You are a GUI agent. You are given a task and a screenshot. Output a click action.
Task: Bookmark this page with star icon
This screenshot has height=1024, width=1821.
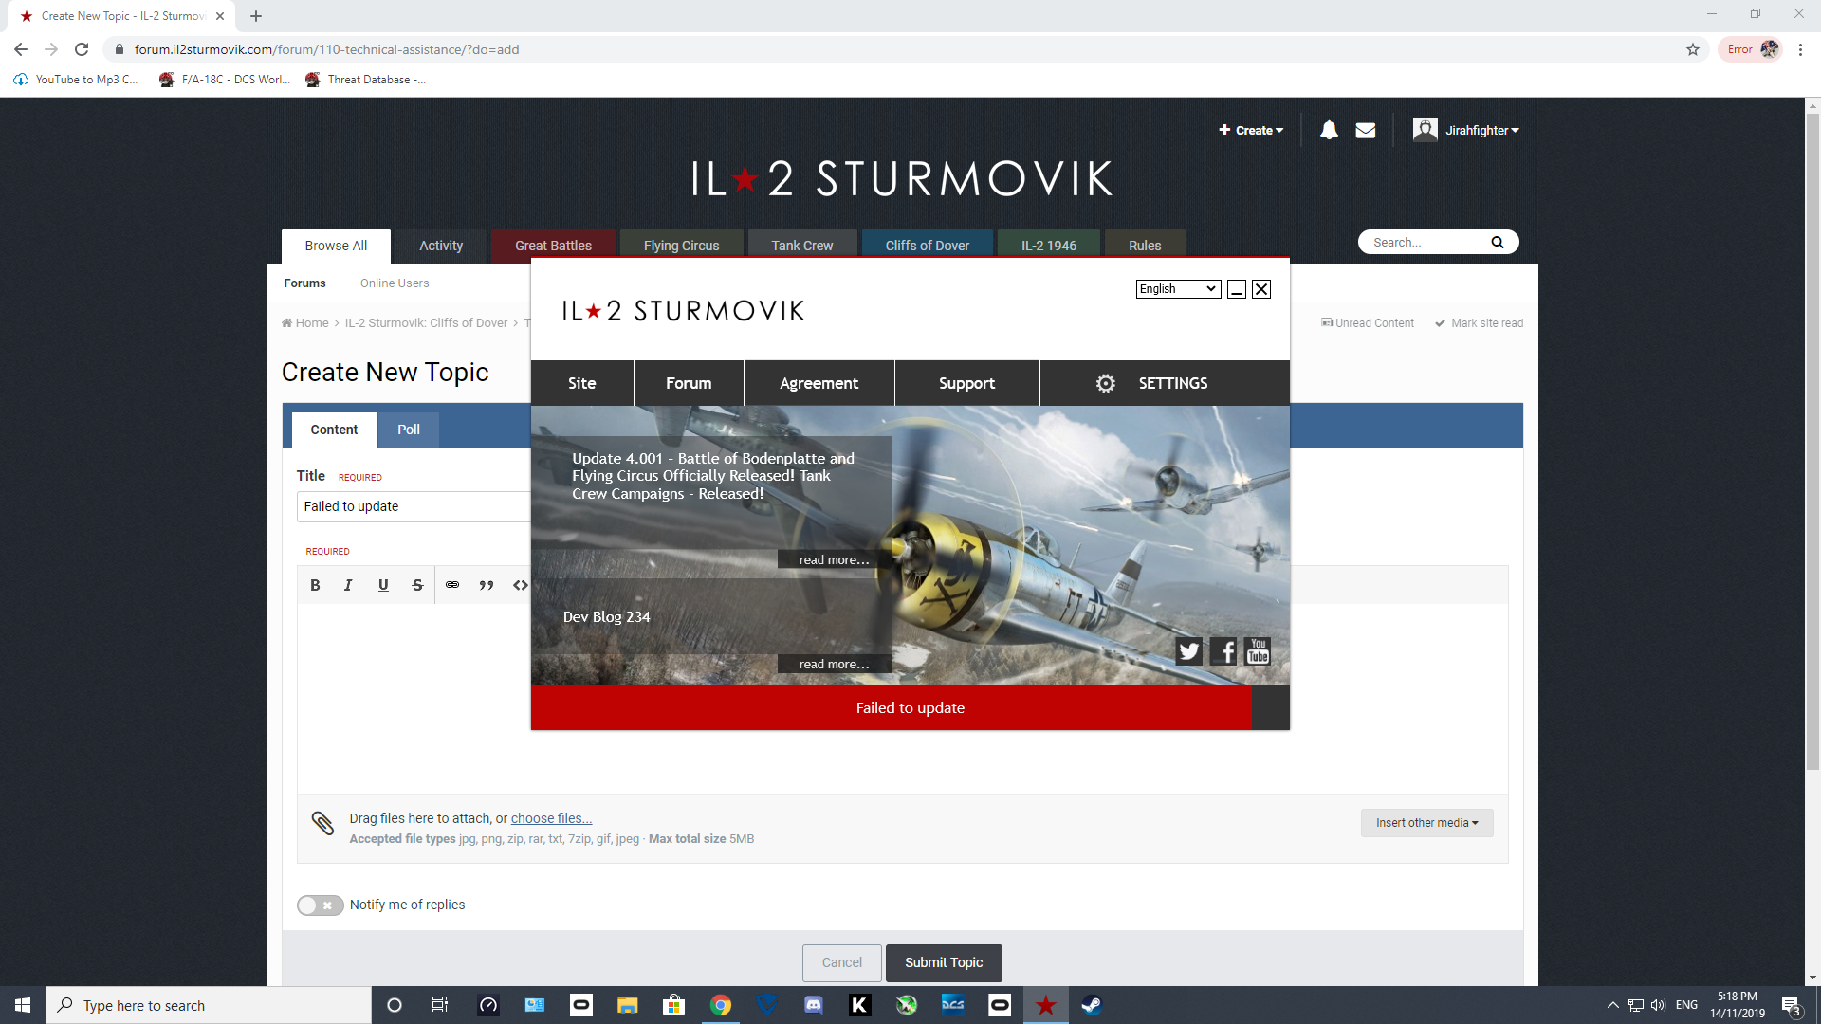point(1693,49)
